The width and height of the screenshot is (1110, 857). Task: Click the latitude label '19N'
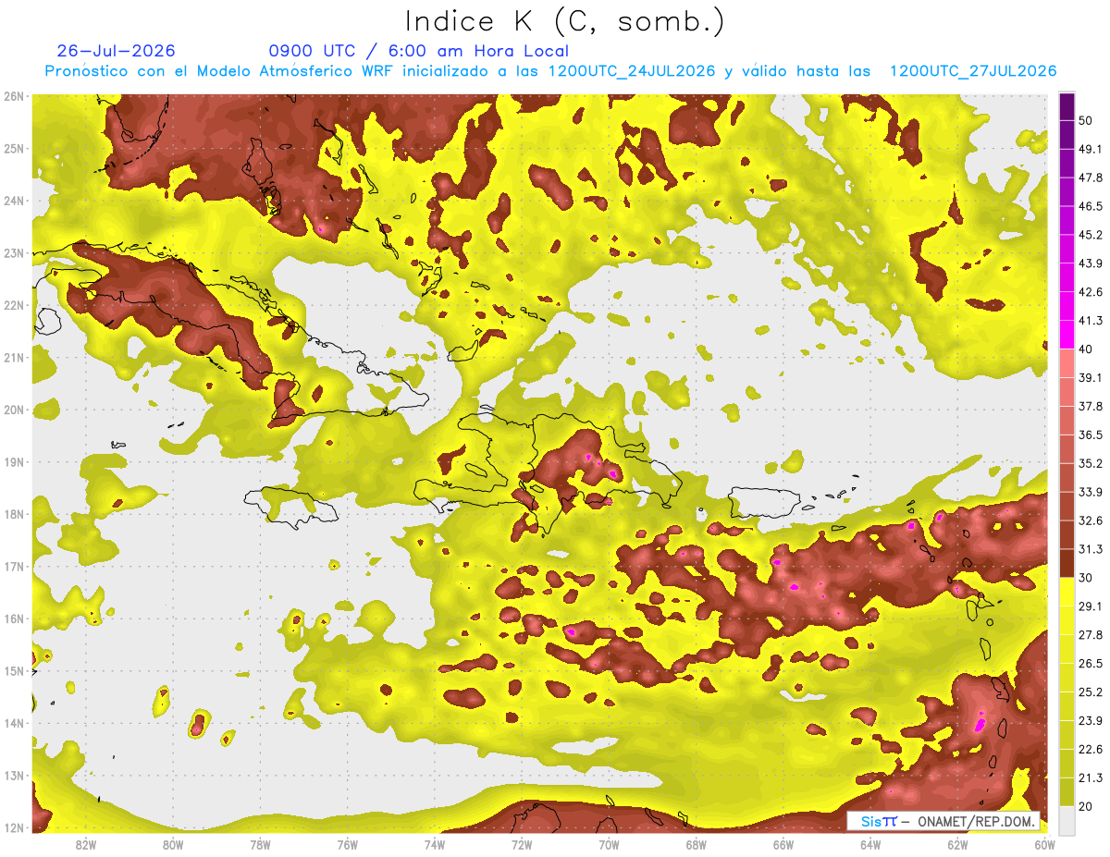(x=13, y=462)
